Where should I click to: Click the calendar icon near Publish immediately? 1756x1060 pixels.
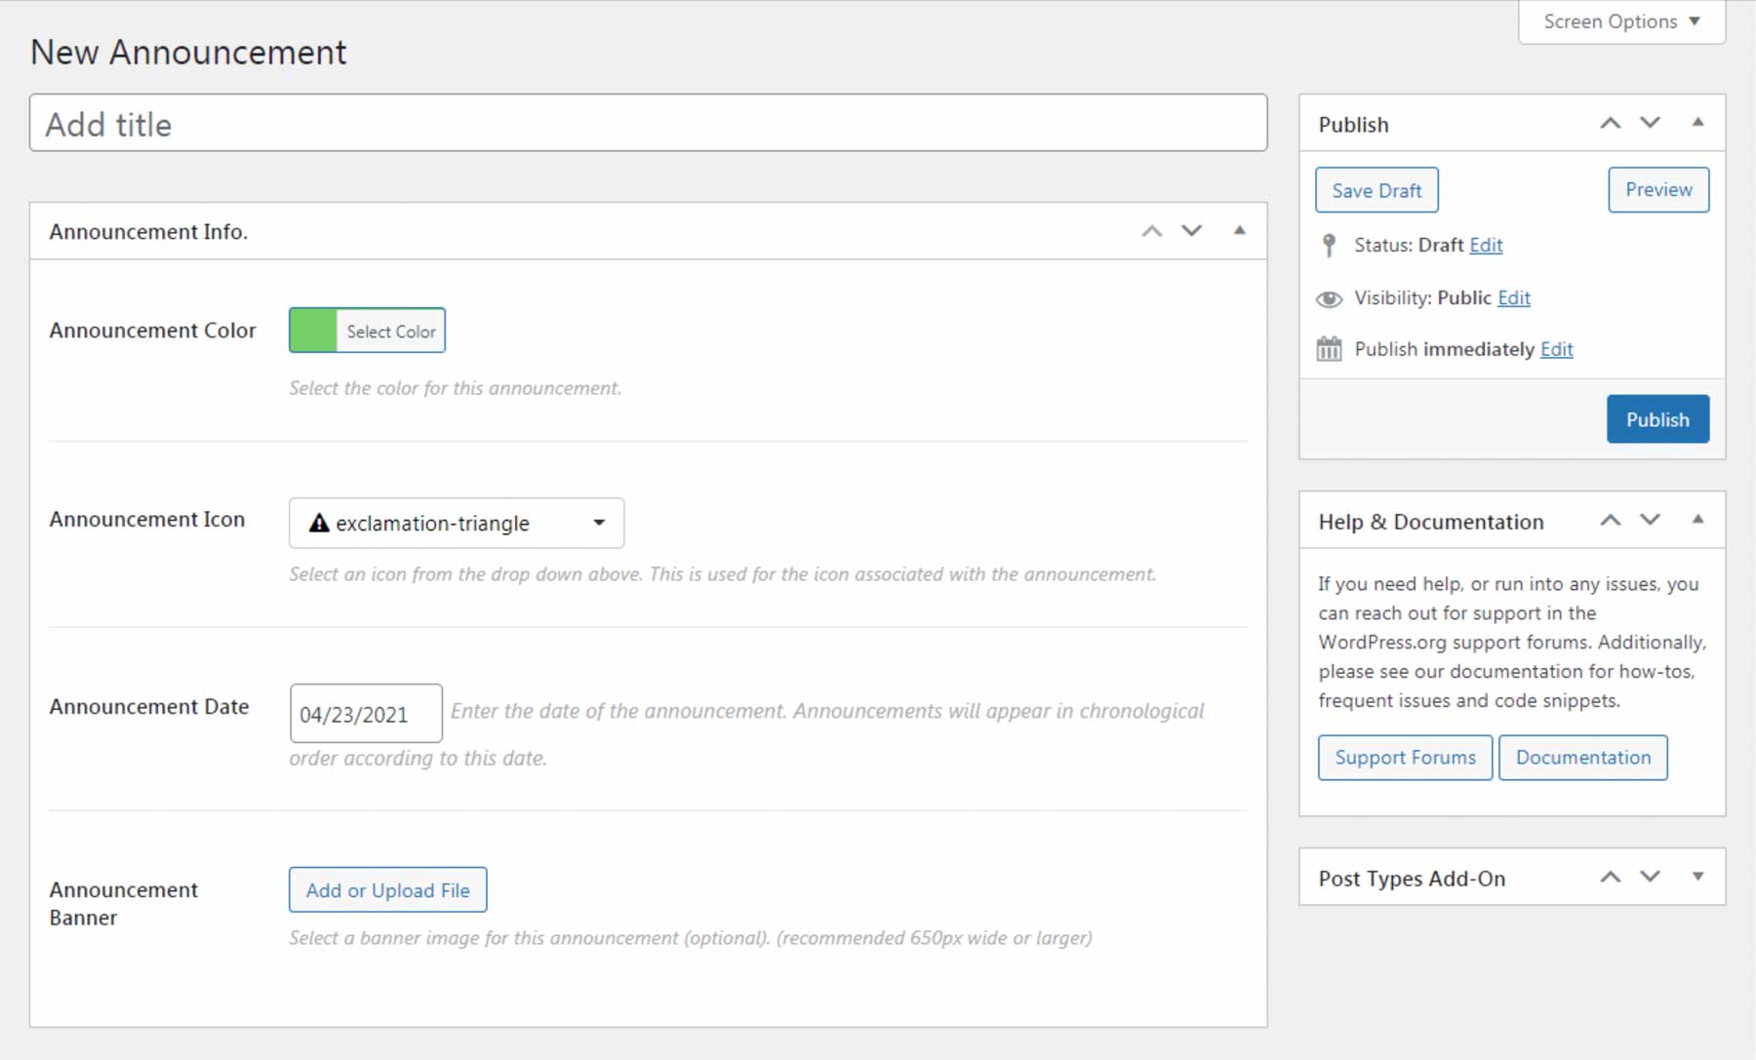pyautogui.click(x=1329, y=348)
